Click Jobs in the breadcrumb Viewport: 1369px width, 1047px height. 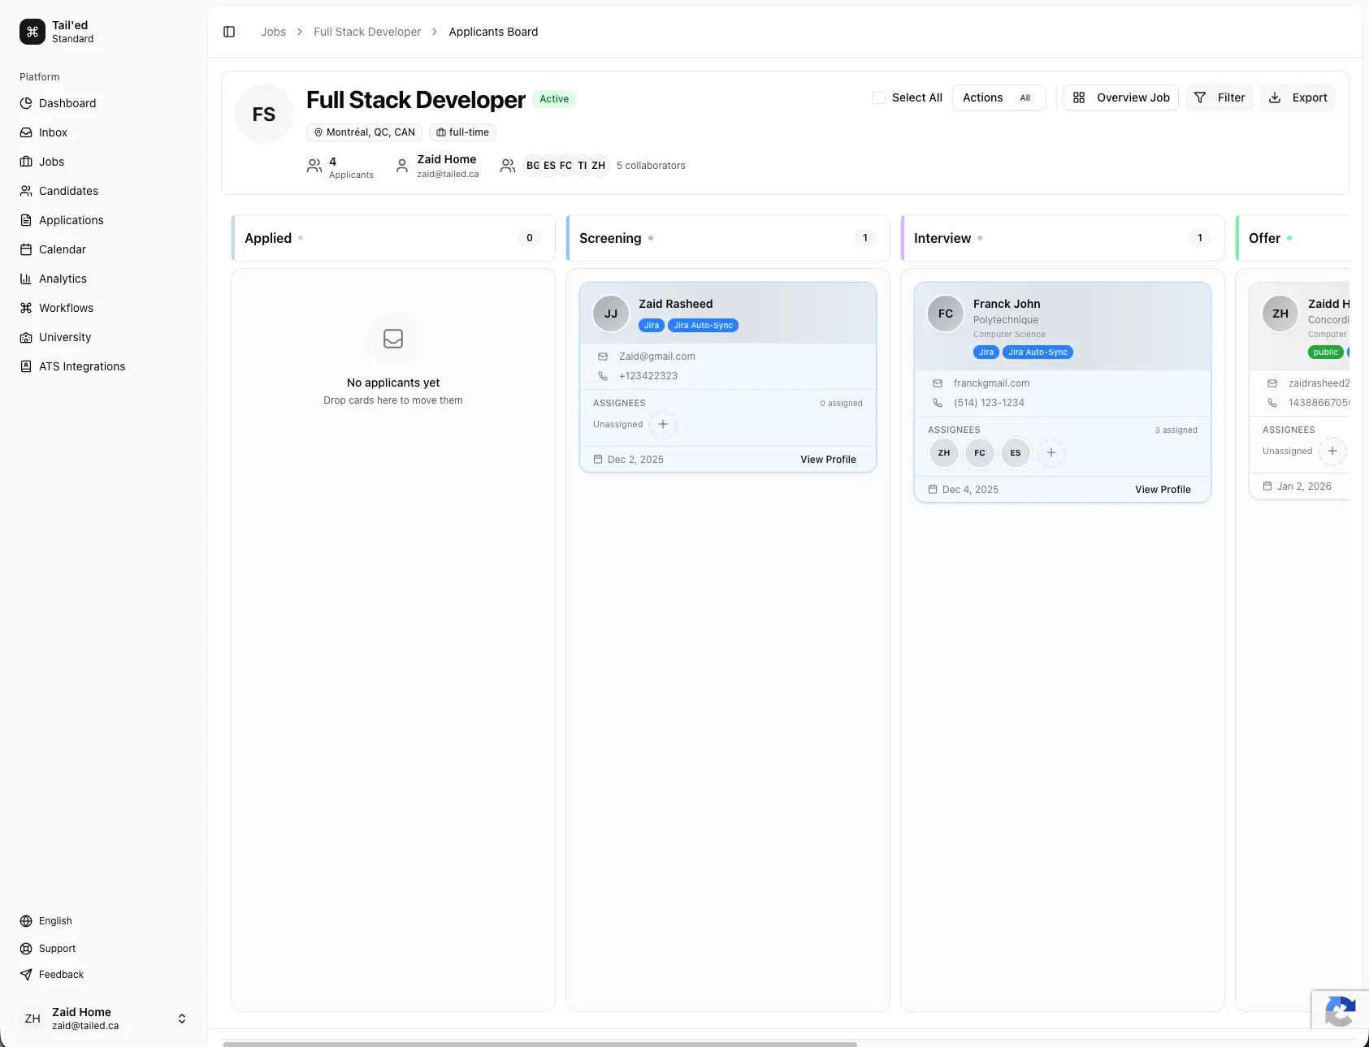point(273,32)
